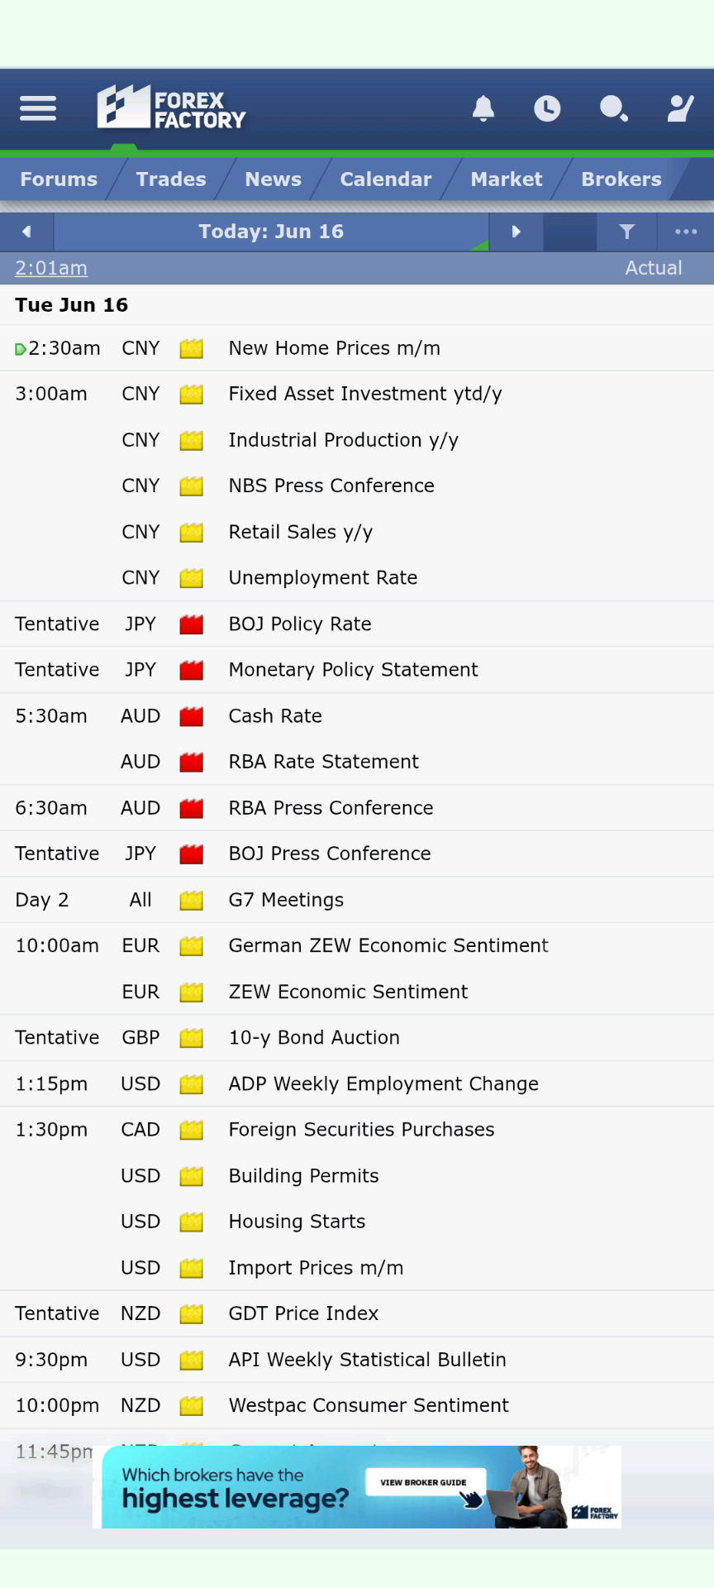This screenshot has height=1588, width=714.
Task: Go to next day with right arrow
Action: 516,232
